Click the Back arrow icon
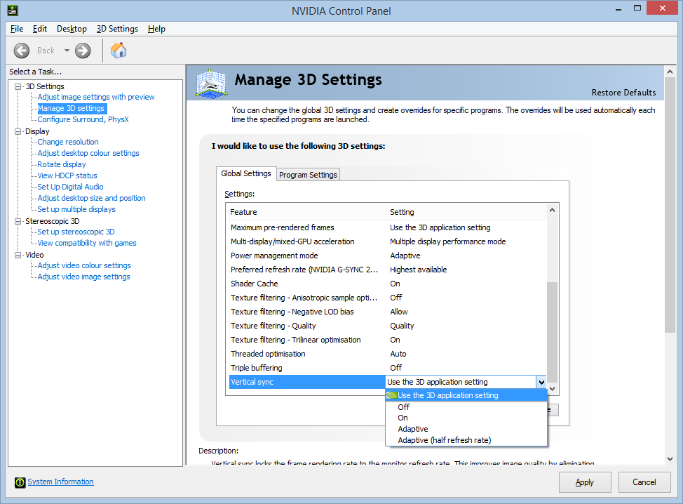Viewport: 683px width, 504px height. click(21, 51)
